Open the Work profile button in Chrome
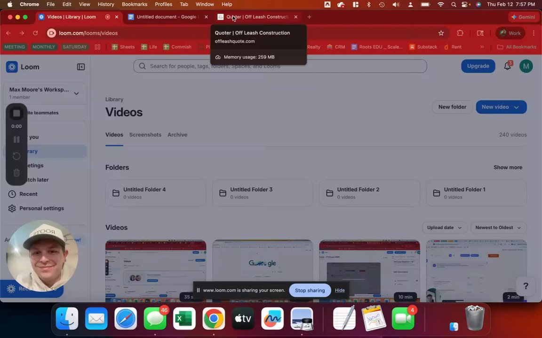The image size is (542, 338). click(510, 33)
